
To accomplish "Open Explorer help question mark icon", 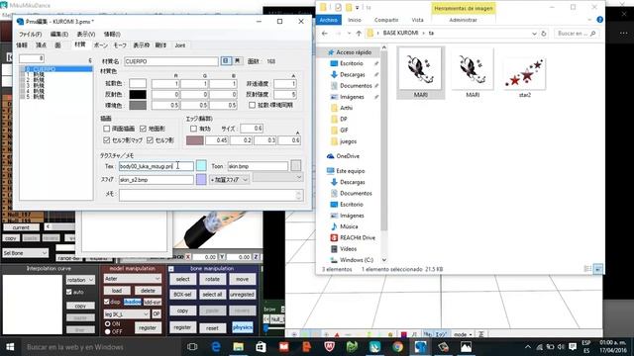I will click(599, 20).
